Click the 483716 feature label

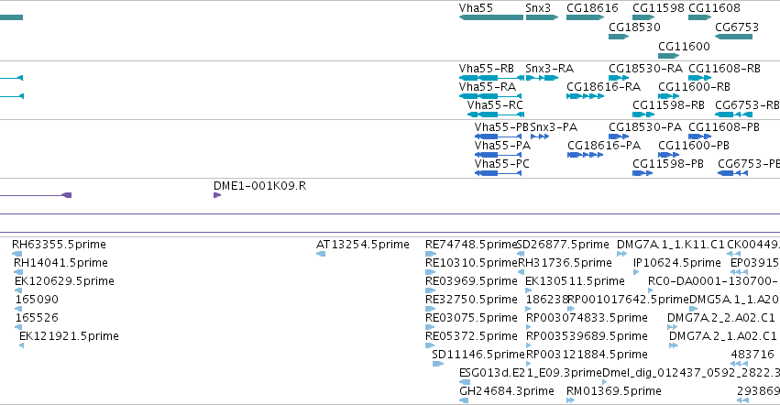pos(753,355)
